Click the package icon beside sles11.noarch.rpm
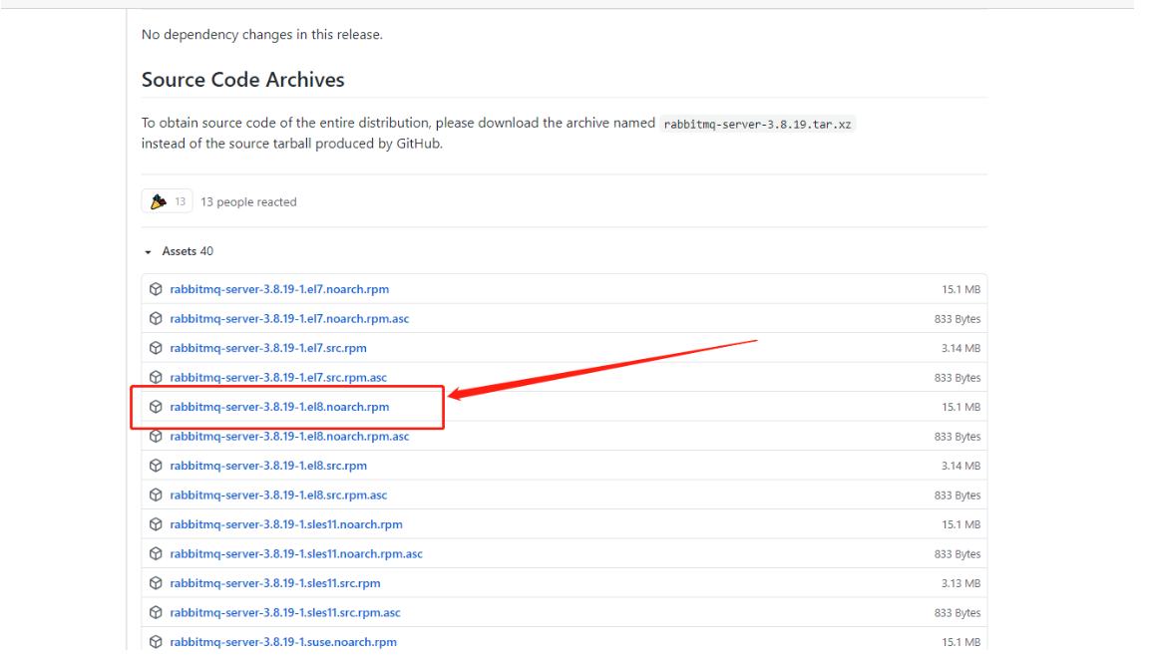 pos(156,524)
